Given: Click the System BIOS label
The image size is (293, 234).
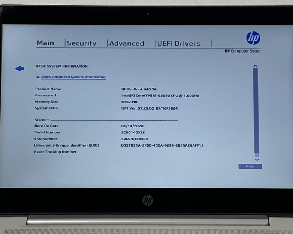Looking at the screenshot, I should 46,108.
